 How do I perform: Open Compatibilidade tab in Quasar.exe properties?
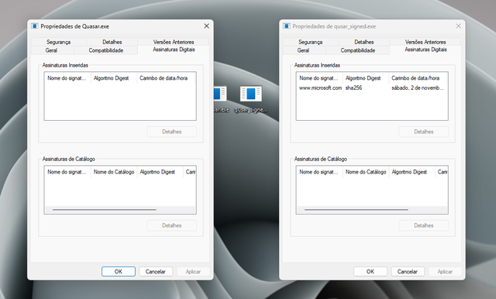click(x=106, y=50)
